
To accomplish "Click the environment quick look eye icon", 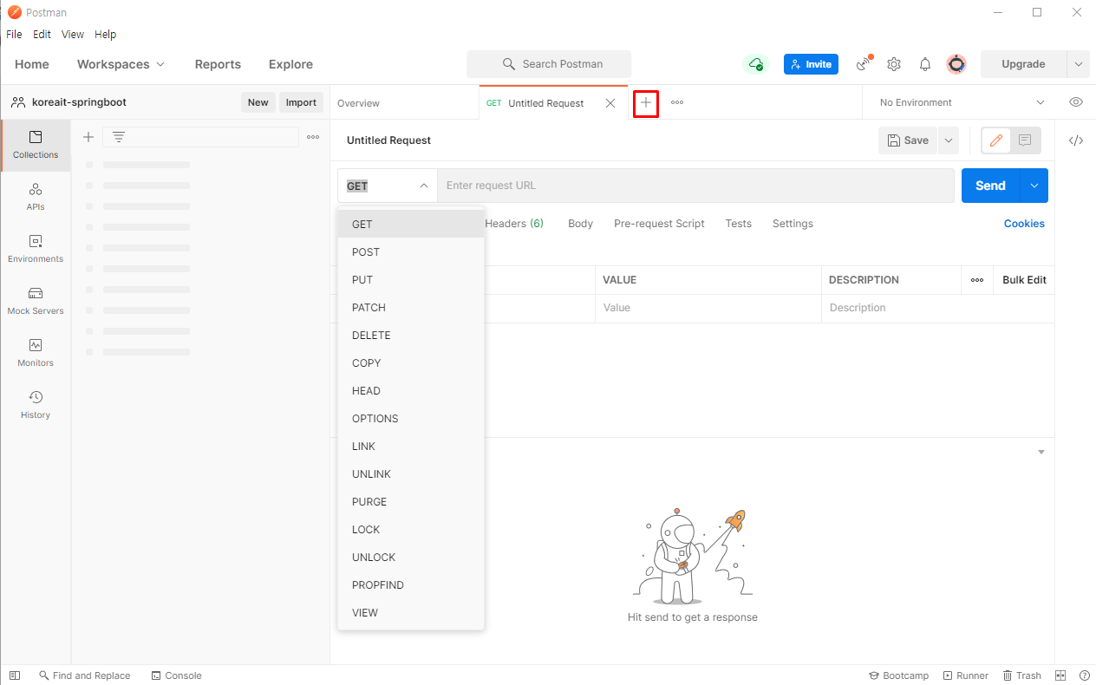I will 1076,102.
